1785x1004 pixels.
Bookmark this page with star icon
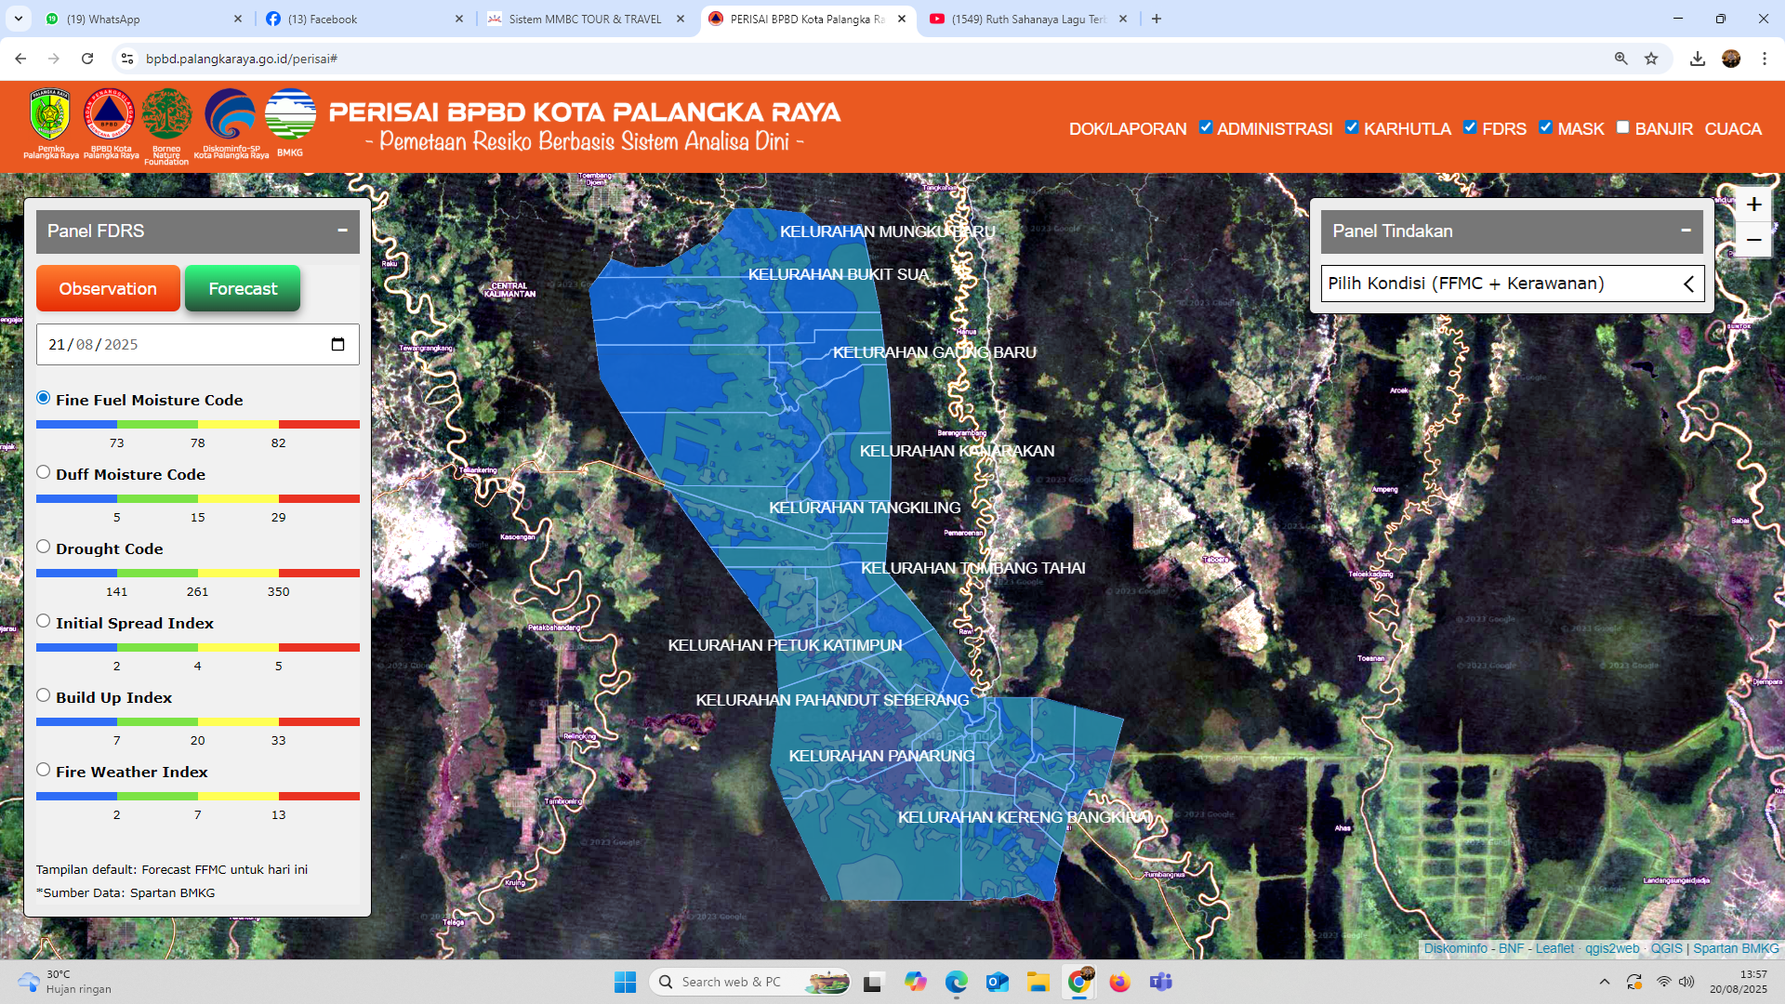point(1651,59)
